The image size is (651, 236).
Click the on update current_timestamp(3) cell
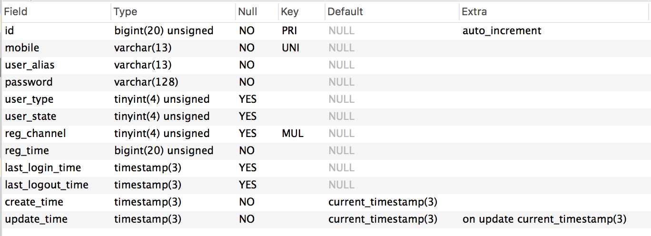(555, 219)
